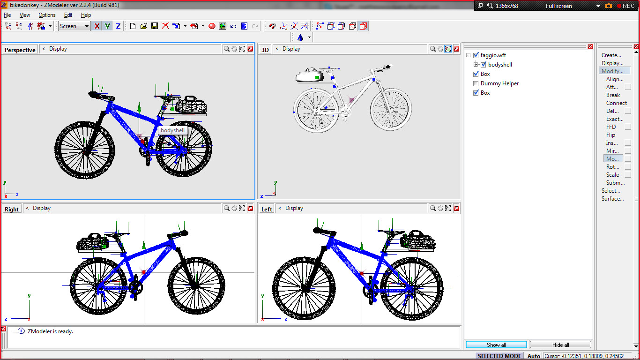Expand the bodyshell tree node
640x360 pixels.
click(476, 65)
